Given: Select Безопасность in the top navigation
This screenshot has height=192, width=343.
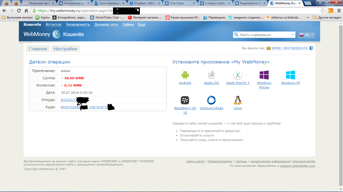Looking at the screenshot, I should click(x=78, y=24).
